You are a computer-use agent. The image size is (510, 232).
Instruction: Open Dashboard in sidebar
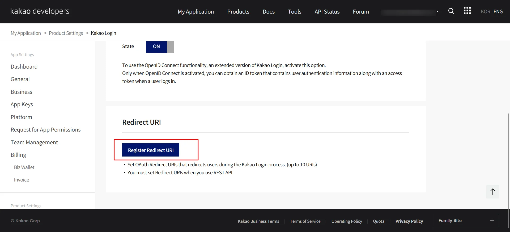pyautogui.click(x=24, y=67)
